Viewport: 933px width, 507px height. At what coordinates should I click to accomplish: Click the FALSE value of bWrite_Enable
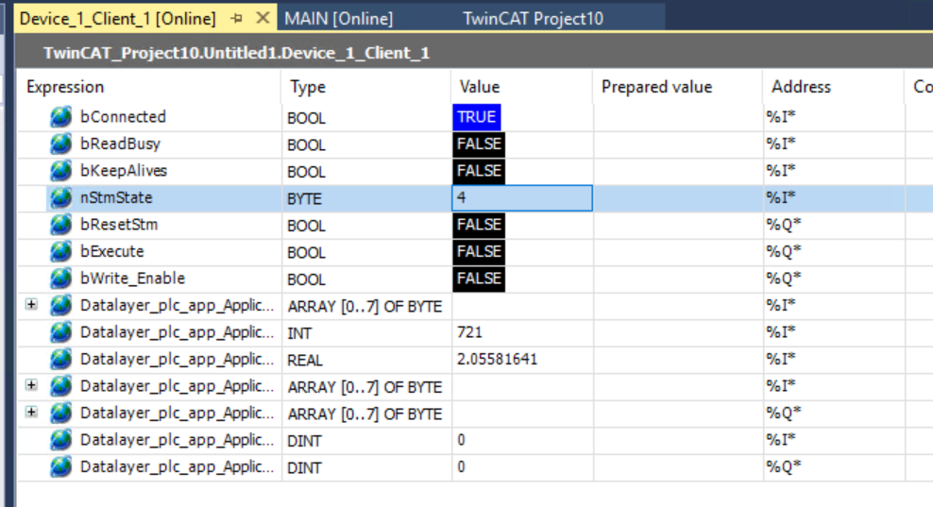tap(479, 279)
